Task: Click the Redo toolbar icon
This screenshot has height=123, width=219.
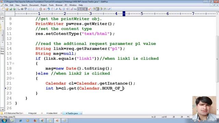Action: 52,9
